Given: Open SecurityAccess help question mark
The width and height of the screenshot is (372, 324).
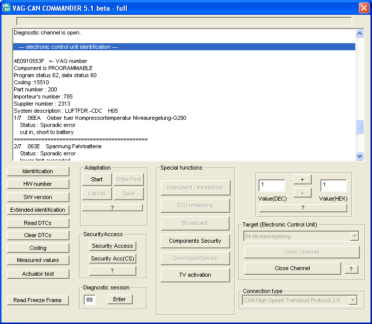Looking at the screenshot, I should coord(113,271).
